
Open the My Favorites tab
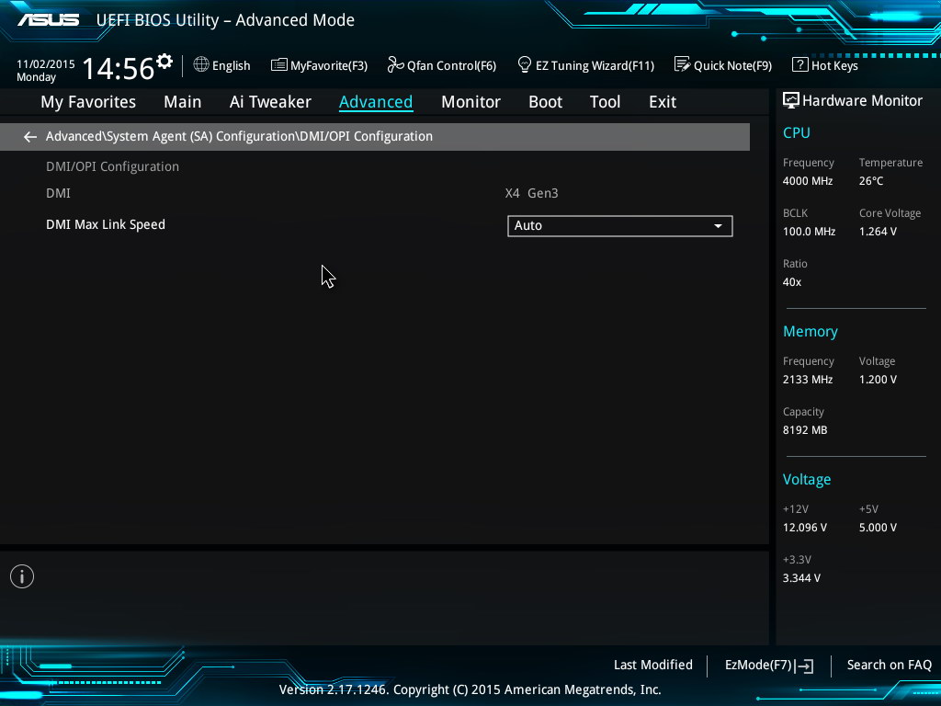point(88,102)
